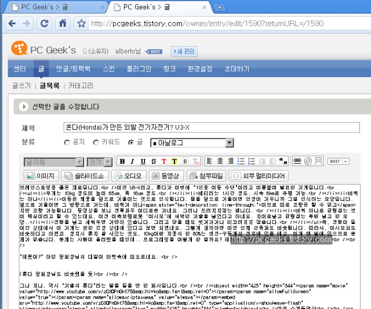
Task: Click the orange Tistory logo
Action: (19, 48)
